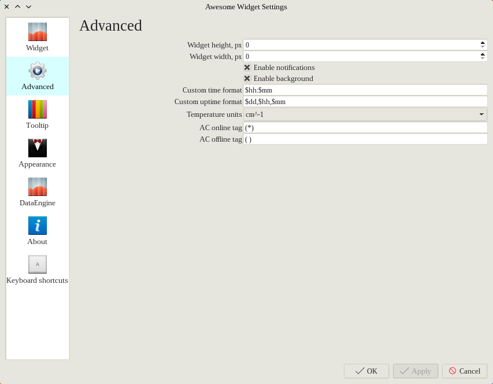Click the Cancel button
Screen dimensions: 493x384
tap(465, 371)
